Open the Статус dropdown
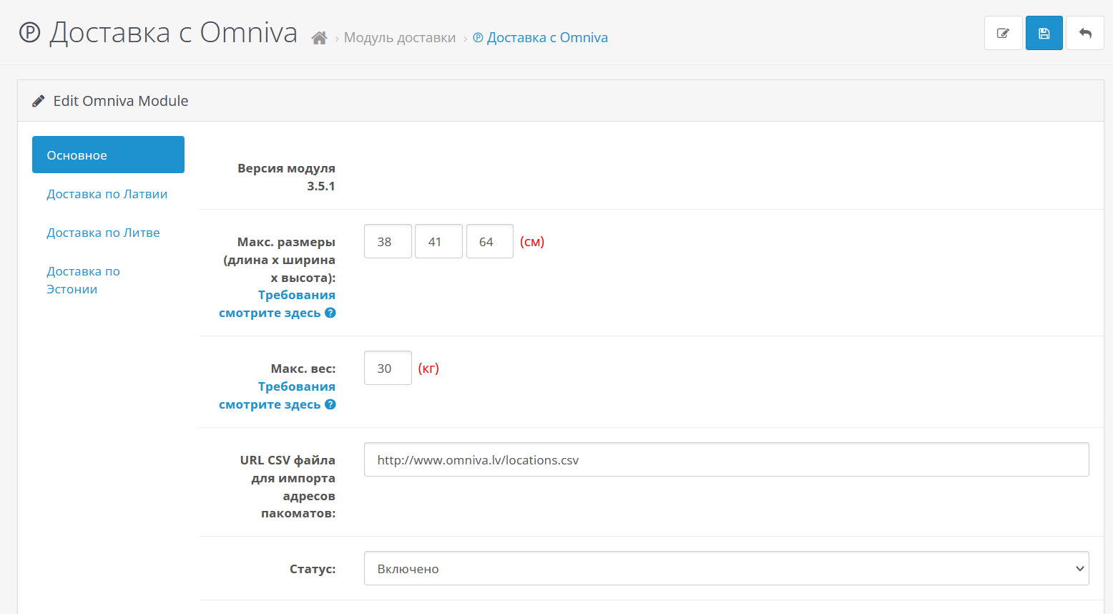1113x614 pixels. coord(726,568)
